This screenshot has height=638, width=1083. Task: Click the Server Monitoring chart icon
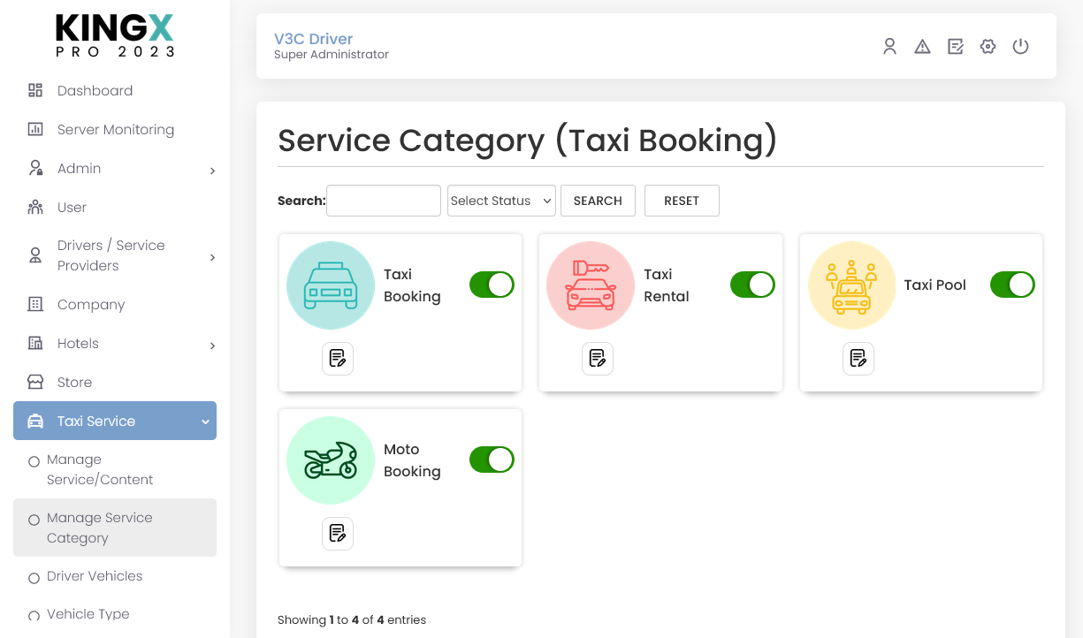tap(35, 129)
